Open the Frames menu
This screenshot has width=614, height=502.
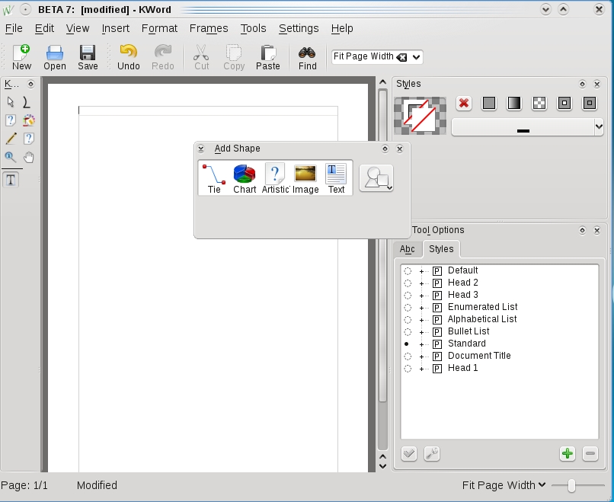click(x=209, y=28)
